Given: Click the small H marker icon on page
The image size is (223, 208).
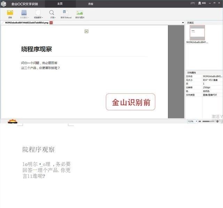Looking at the screenshot, I should (x=86, y=31).
